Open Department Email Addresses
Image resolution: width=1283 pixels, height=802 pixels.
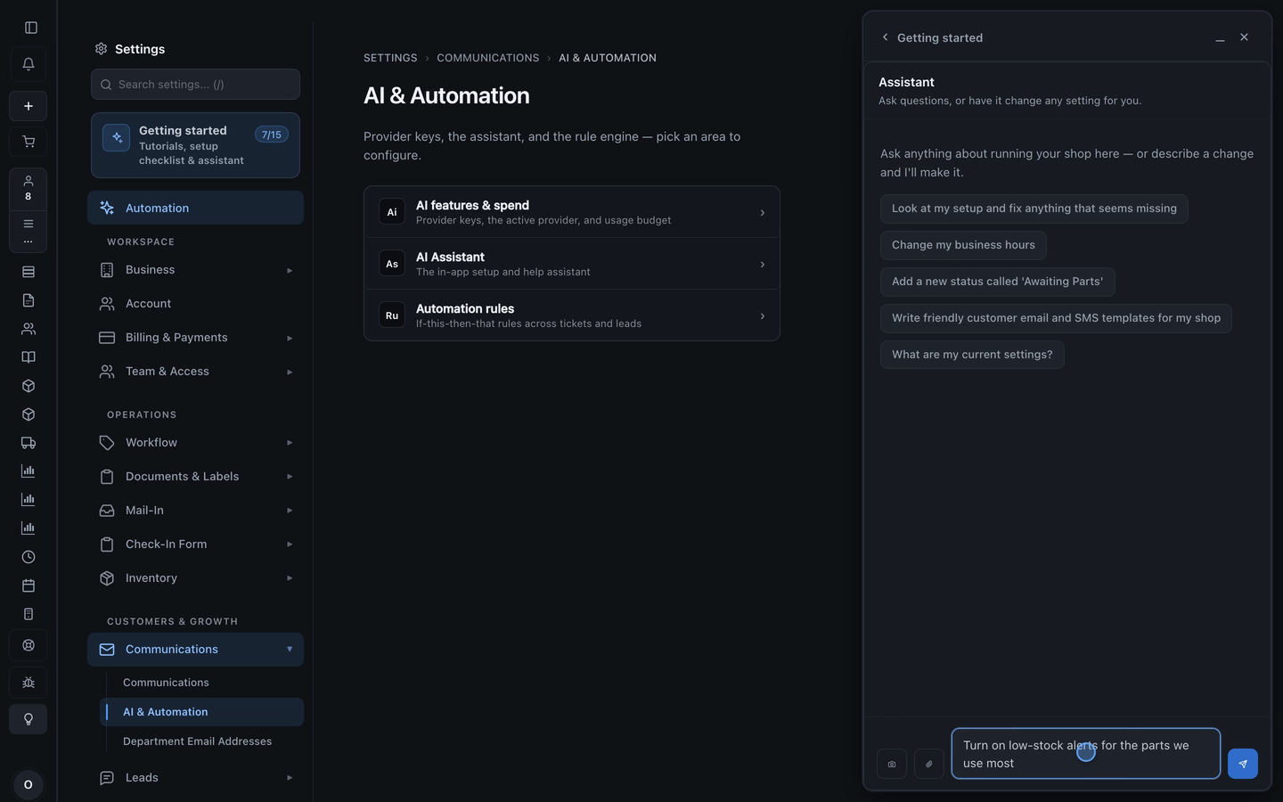tap(201, 741)
